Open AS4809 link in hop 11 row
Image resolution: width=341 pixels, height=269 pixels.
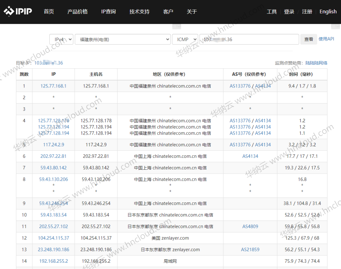point(250,226)
